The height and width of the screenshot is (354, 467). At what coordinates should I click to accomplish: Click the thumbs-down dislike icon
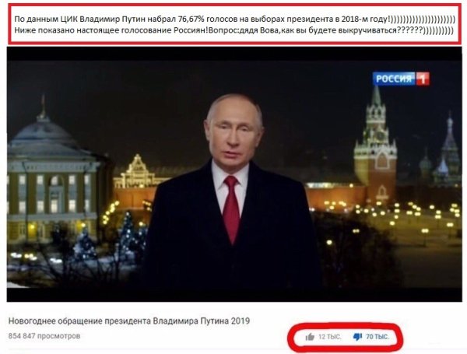[357, 337]
